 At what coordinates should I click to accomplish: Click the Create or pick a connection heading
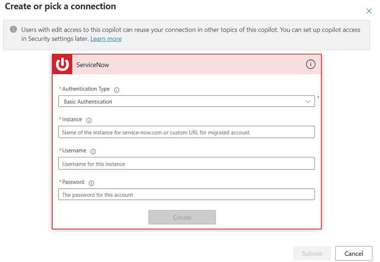coord(60,7)
